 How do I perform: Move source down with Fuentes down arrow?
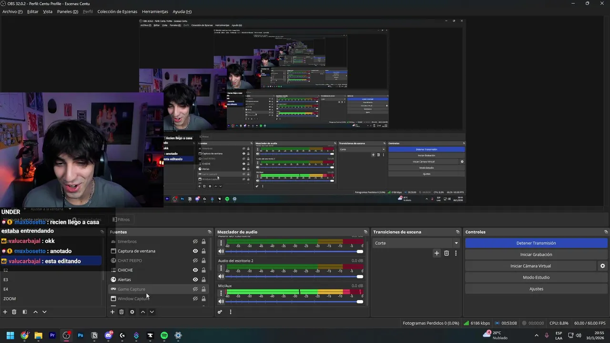pyautogui.click(x=152, y=312)
